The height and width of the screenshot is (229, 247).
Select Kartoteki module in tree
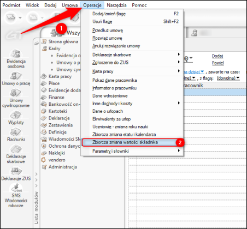pyautogui.click(x=57, y=111)
